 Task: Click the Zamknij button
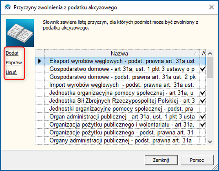(161, 160)
